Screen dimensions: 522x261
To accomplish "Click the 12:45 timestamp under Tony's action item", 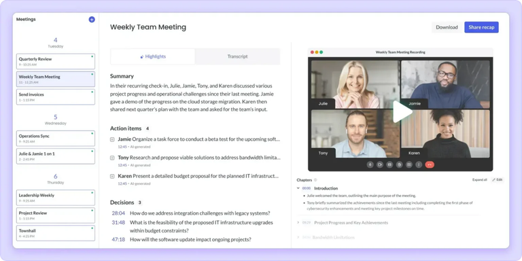I will [x=122, y=165].
